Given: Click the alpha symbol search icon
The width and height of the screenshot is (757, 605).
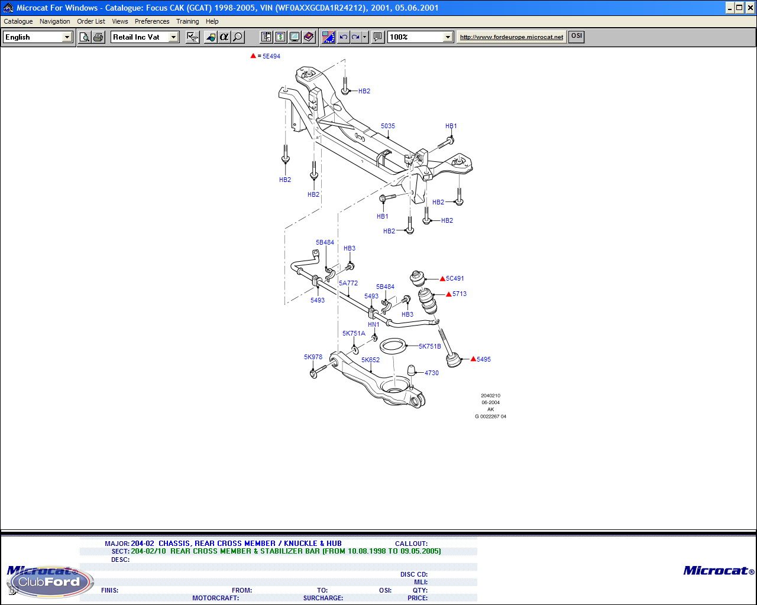Looking at the screenshot, I should coord(224,37).
